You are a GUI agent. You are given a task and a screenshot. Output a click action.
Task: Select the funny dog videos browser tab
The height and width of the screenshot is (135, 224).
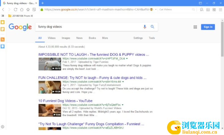[20, 3]
